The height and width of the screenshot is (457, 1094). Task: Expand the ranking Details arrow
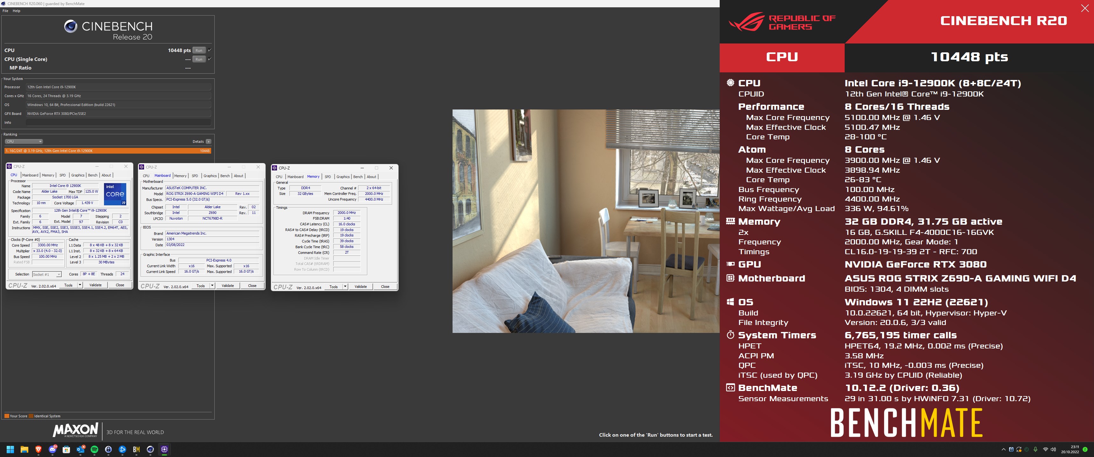209,142
